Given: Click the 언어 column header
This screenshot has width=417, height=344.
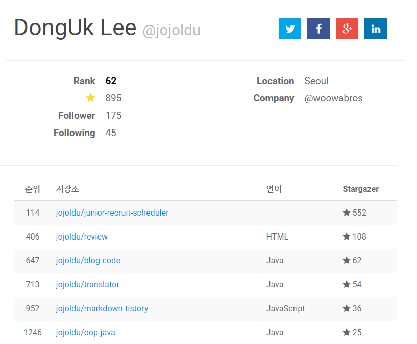Looking at the screenshot, I should [x=274, y=189].
